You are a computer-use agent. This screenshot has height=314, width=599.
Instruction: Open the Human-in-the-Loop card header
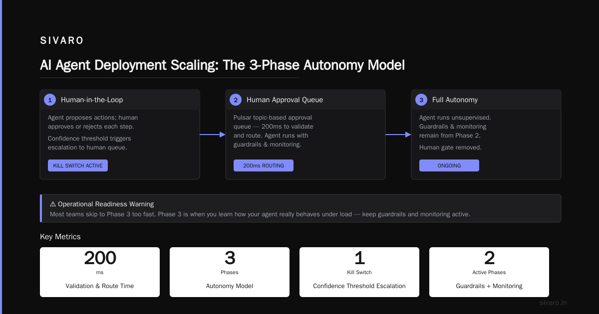(120, 100)
